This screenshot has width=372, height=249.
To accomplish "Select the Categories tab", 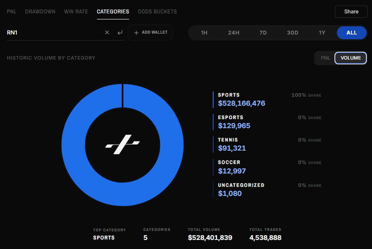I will (113, 12).
